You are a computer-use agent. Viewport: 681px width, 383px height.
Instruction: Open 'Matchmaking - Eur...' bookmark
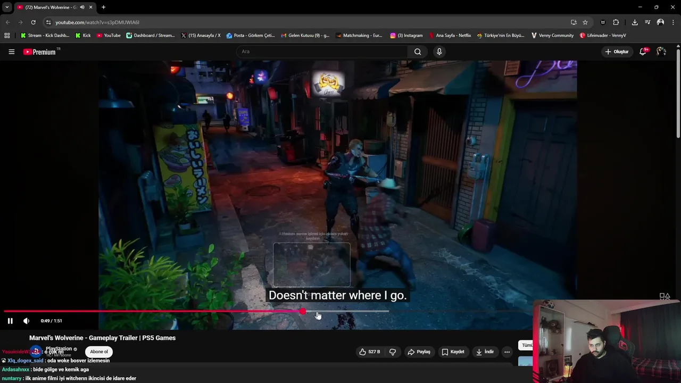pos(359,36)
